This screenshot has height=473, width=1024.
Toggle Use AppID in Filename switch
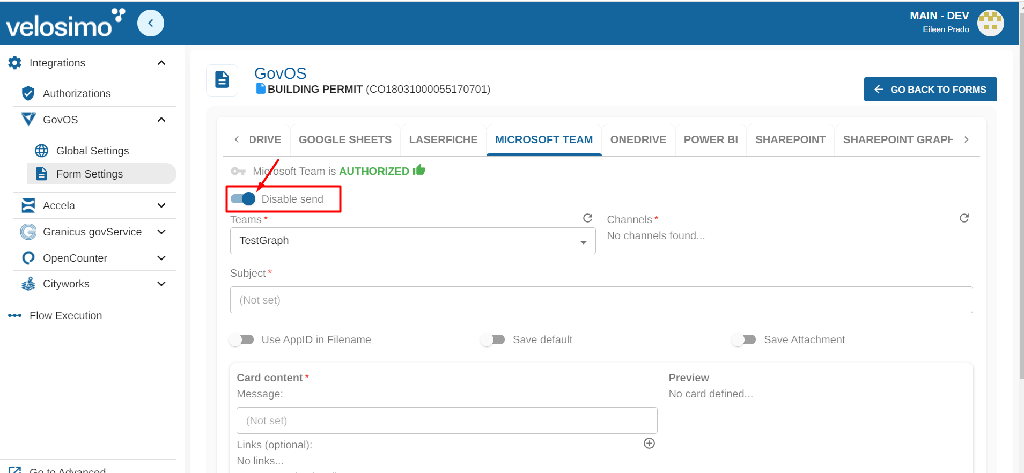coord(241,339)
